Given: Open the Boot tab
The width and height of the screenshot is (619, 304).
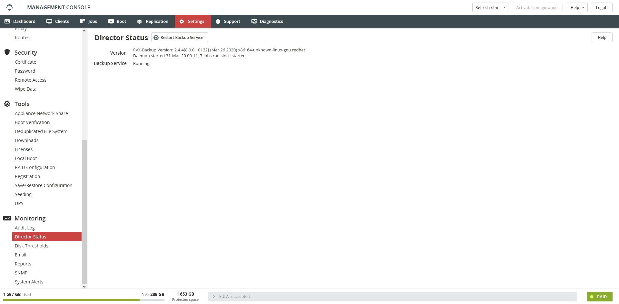Looking at the screenshot, I should [x=117, y=21].
